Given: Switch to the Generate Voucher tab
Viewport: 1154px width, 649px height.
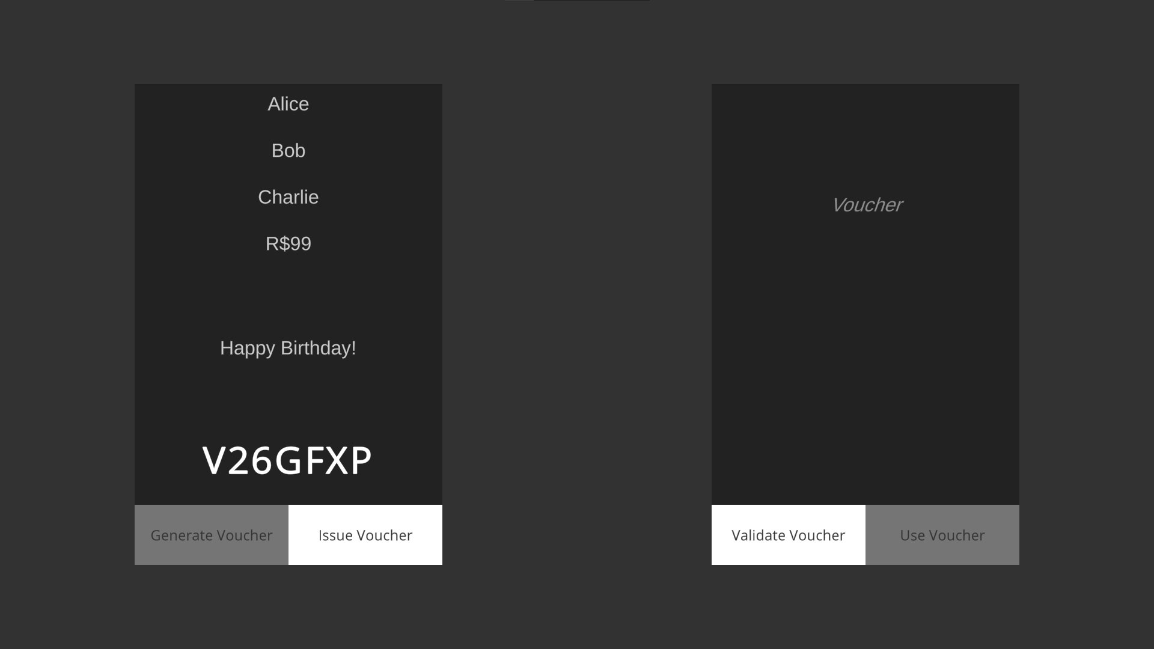Looking at the screenshot, I should [212, 535].
